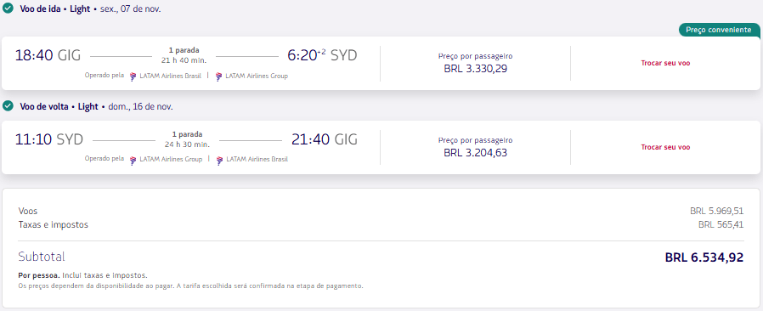Select the 18:40 GIG departure time
This screenshot has width=763, height=311.
pos(48,55)
